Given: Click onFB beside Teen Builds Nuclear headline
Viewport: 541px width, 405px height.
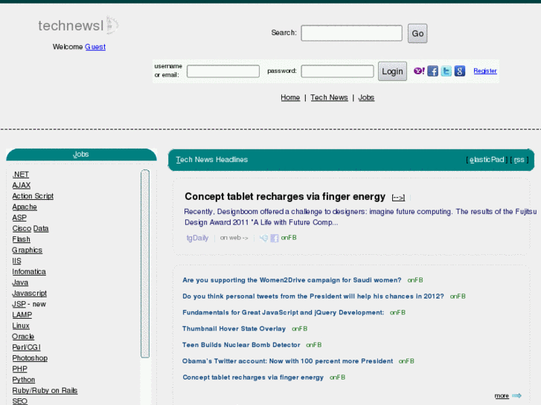Looking at the screenshot, I should (313, 345).
